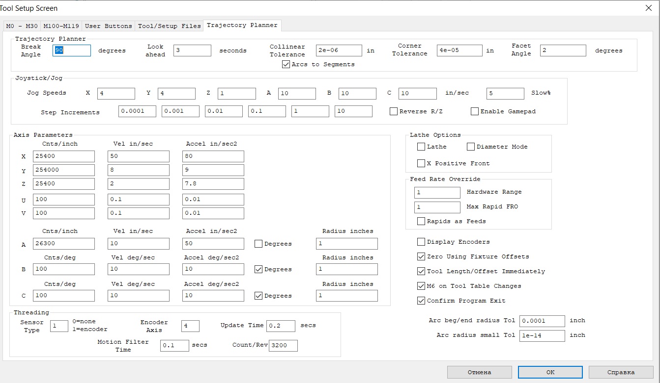Enable Gamepad checkbox toggle
This screenshot has width=660, height=383.
tap(475, 111)
